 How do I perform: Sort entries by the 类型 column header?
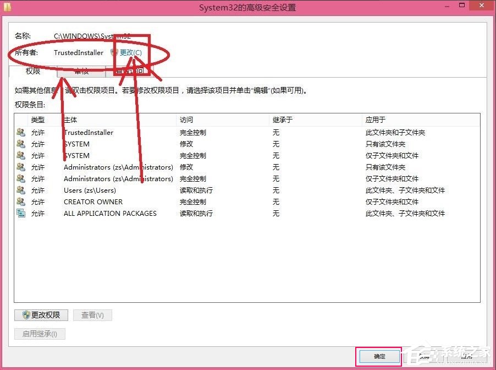click(38, 119)
